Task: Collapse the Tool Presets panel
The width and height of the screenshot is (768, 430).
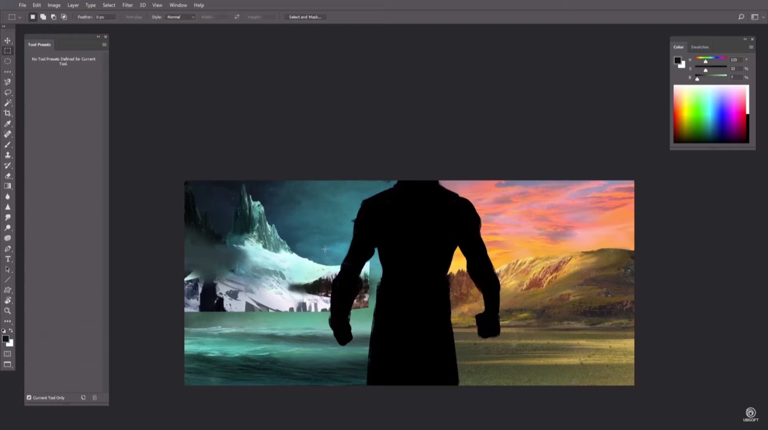Action: tap(99, 36)
